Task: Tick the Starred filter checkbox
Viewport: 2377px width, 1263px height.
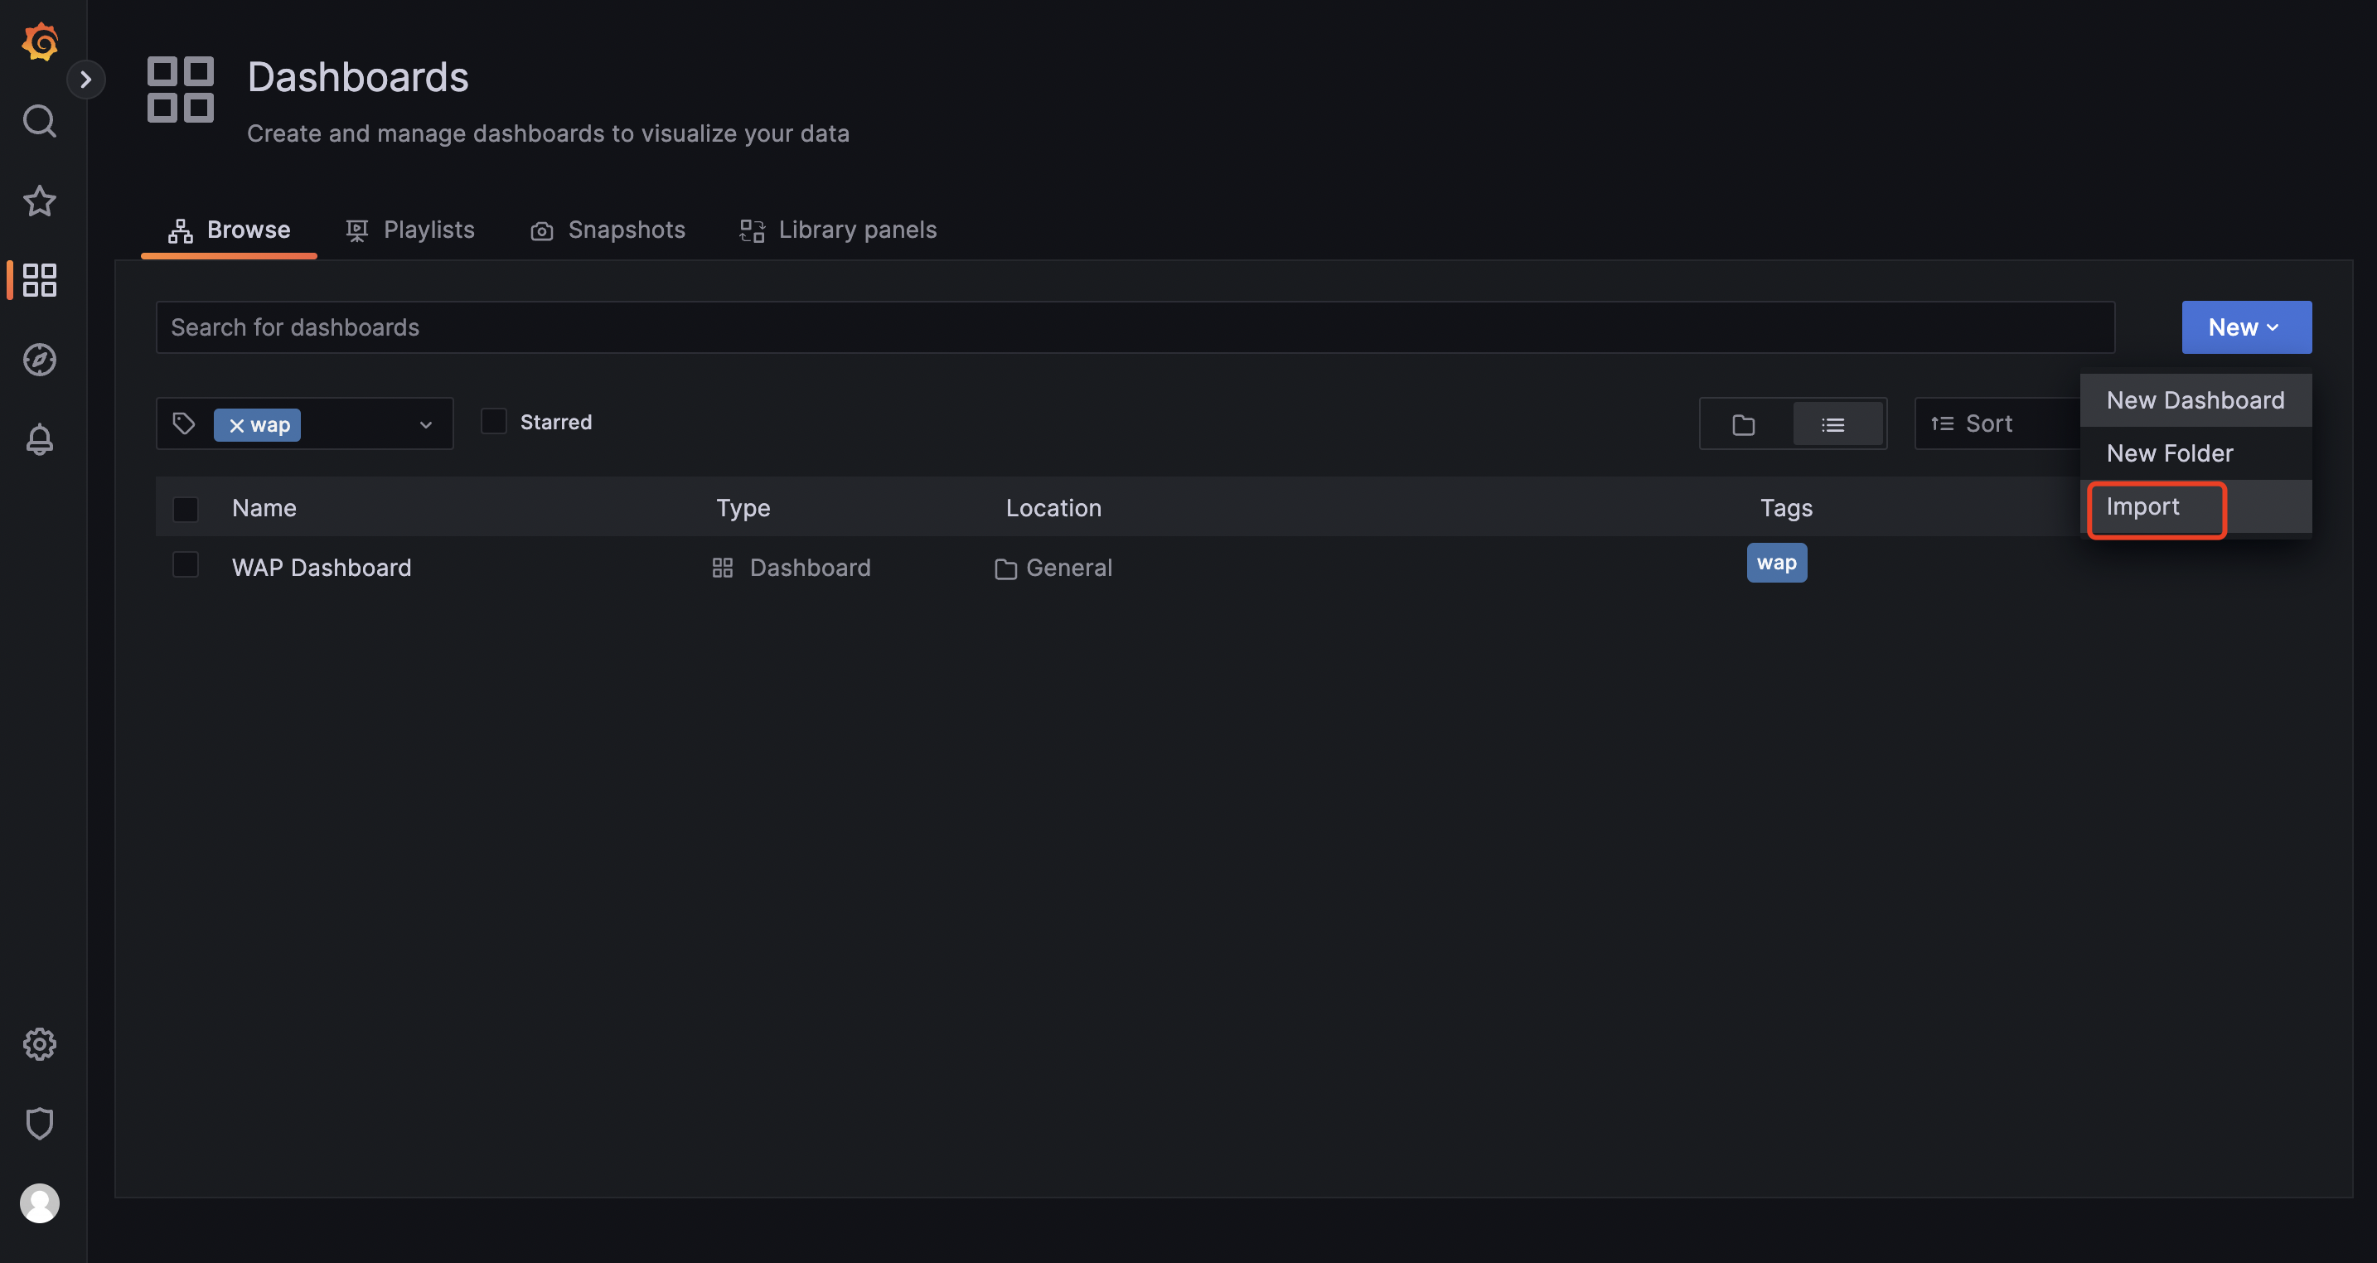Action: tap(494, 422)
